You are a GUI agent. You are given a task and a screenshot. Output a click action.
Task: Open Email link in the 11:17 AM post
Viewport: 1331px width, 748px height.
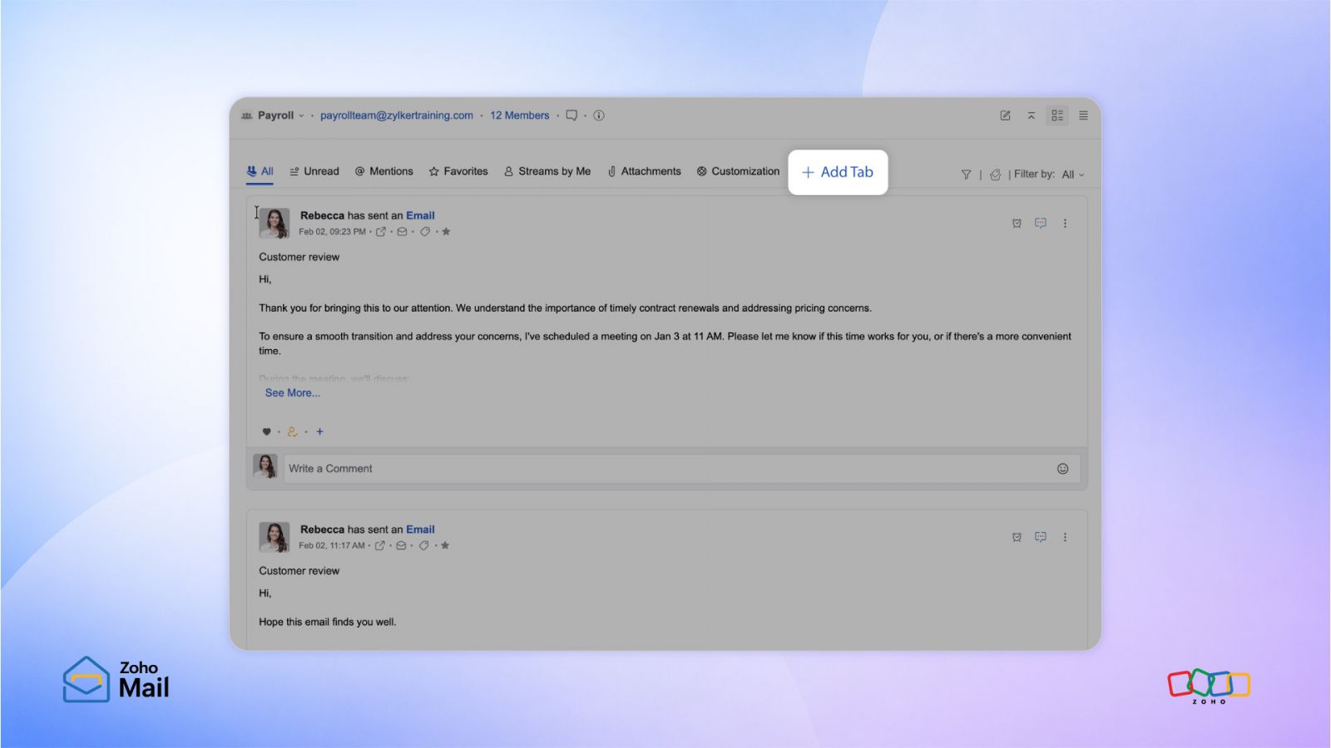[x=420, y=529]
